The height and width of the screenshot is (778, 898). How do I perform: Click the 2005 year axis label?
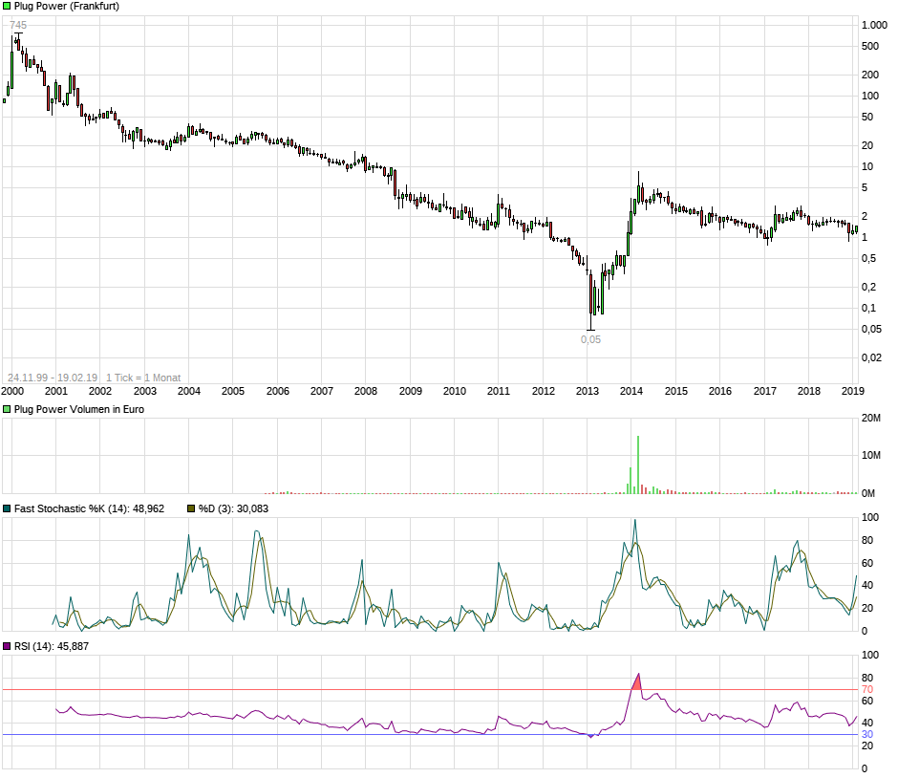pyautogui.click(x=232, y=391)
